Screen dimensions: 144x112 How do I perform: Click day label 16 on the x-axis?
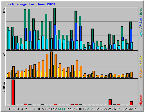[72, 109]
